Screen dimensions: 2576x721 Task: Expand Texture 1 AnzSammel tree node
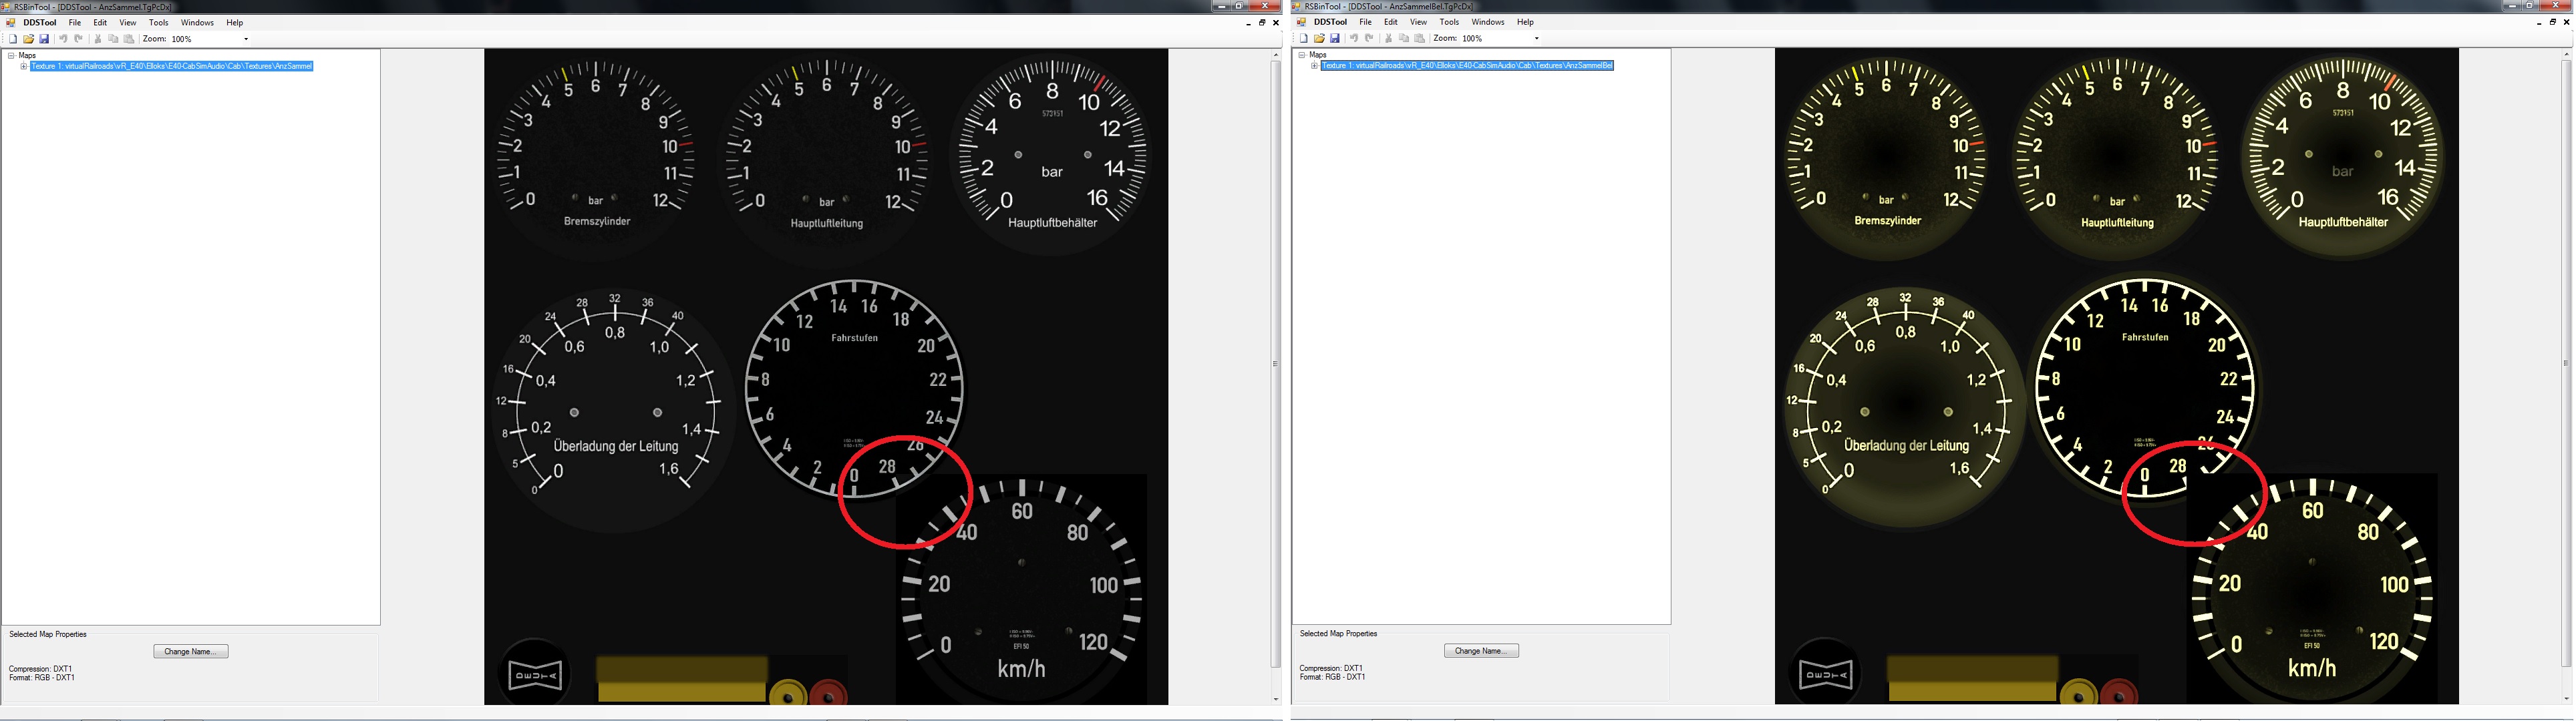pos(24,67)
